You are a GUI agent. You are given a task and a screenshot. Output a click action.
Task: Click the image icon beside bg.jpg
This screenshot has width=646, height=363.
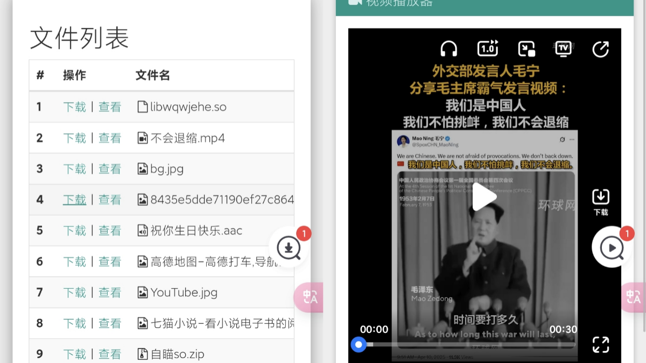(x=142, y=169)
